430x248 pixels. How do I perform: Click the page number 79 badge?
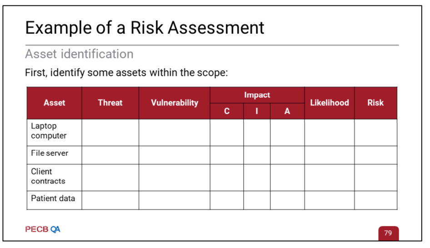click(x=388, y=233)
